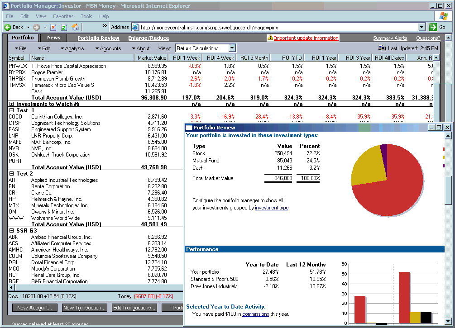Open the address bar dropdown arrow
The width and height of the screenshot is (455, 328).
(421, 27)
